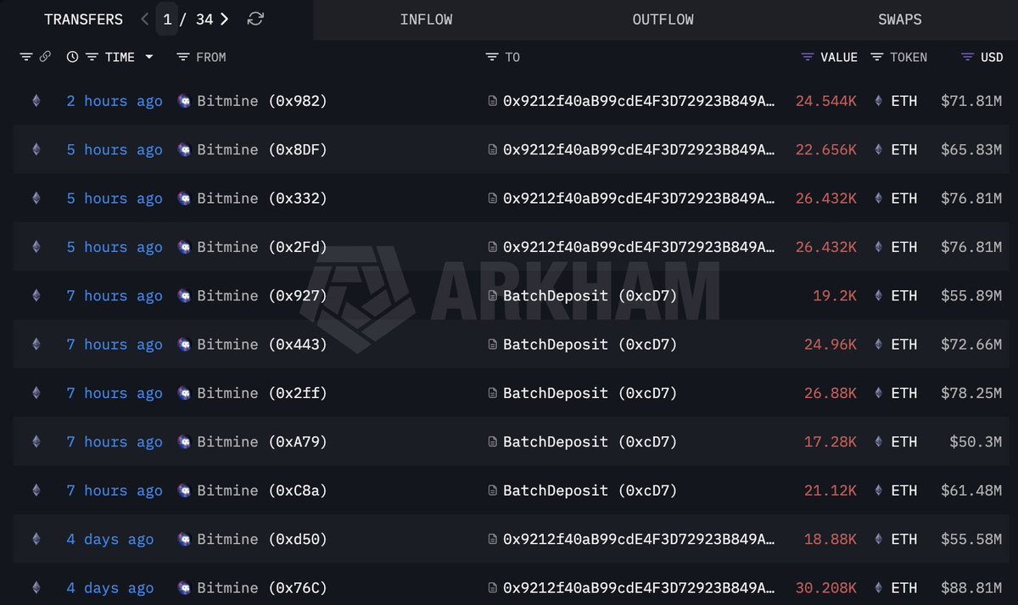This screenshot has height=605, width=1018.
Task: Click the clock icon in the TIME column
Action: coord(72,57)
